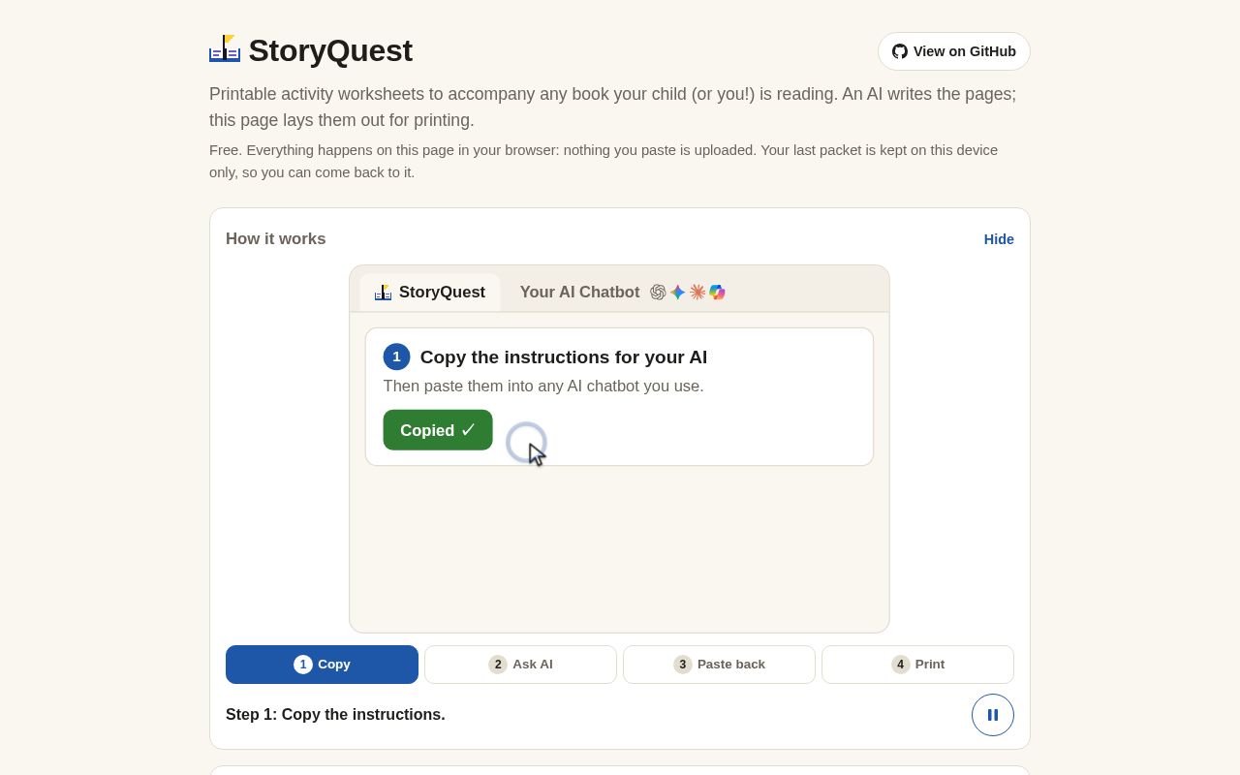1240x775 pixels.
Task: Click the 'Printable activity worksheets' description paragraph
Action: coord(613,108)
